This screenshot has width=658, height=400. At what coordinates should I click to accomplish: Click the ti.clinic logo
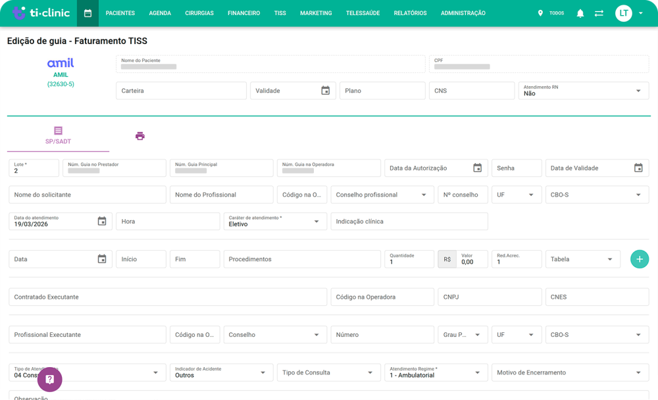[41, 13]
